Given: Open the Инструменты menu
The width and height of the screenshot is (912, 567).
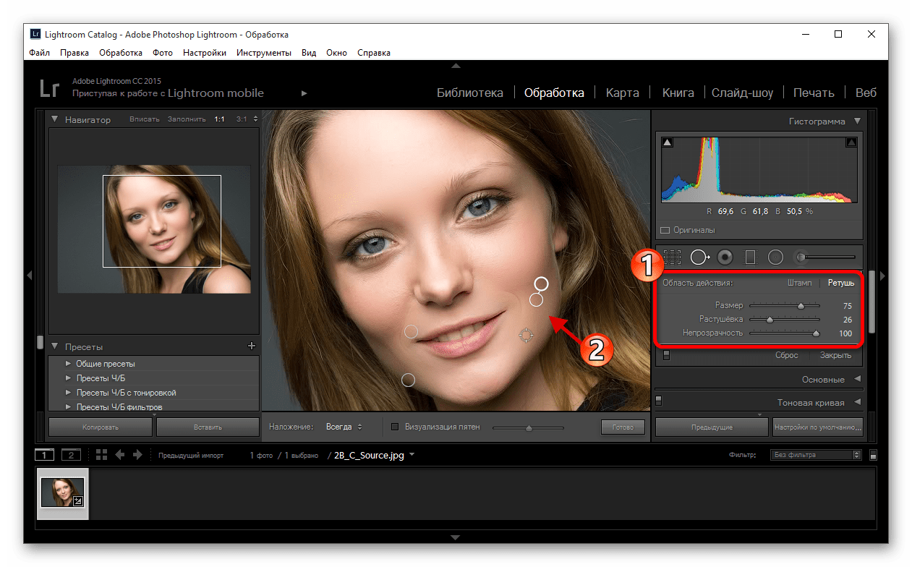Looking at the screenshot, I should pyautogui.click(x=263, y=53).
